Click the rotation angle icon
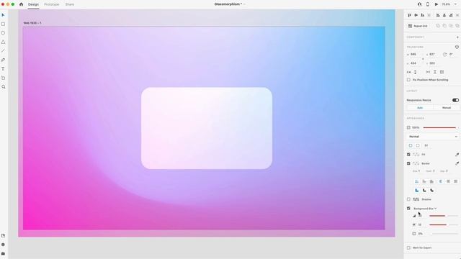Image resolution: width=461 pixels, height=259 pixels. 444,55
